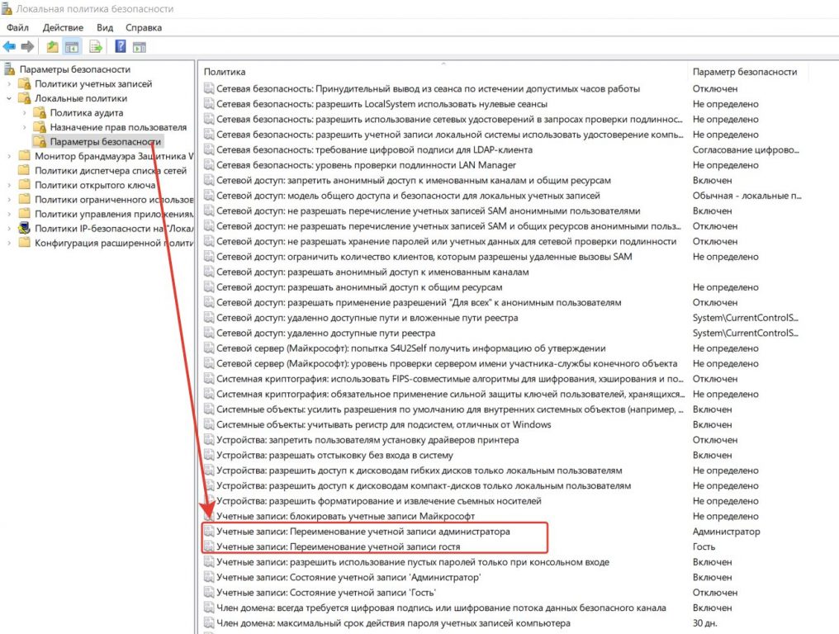Click the '30 дн.' security setting value
Image resolution: width=839 pixels, height=634 pixels.
[704, 623]
